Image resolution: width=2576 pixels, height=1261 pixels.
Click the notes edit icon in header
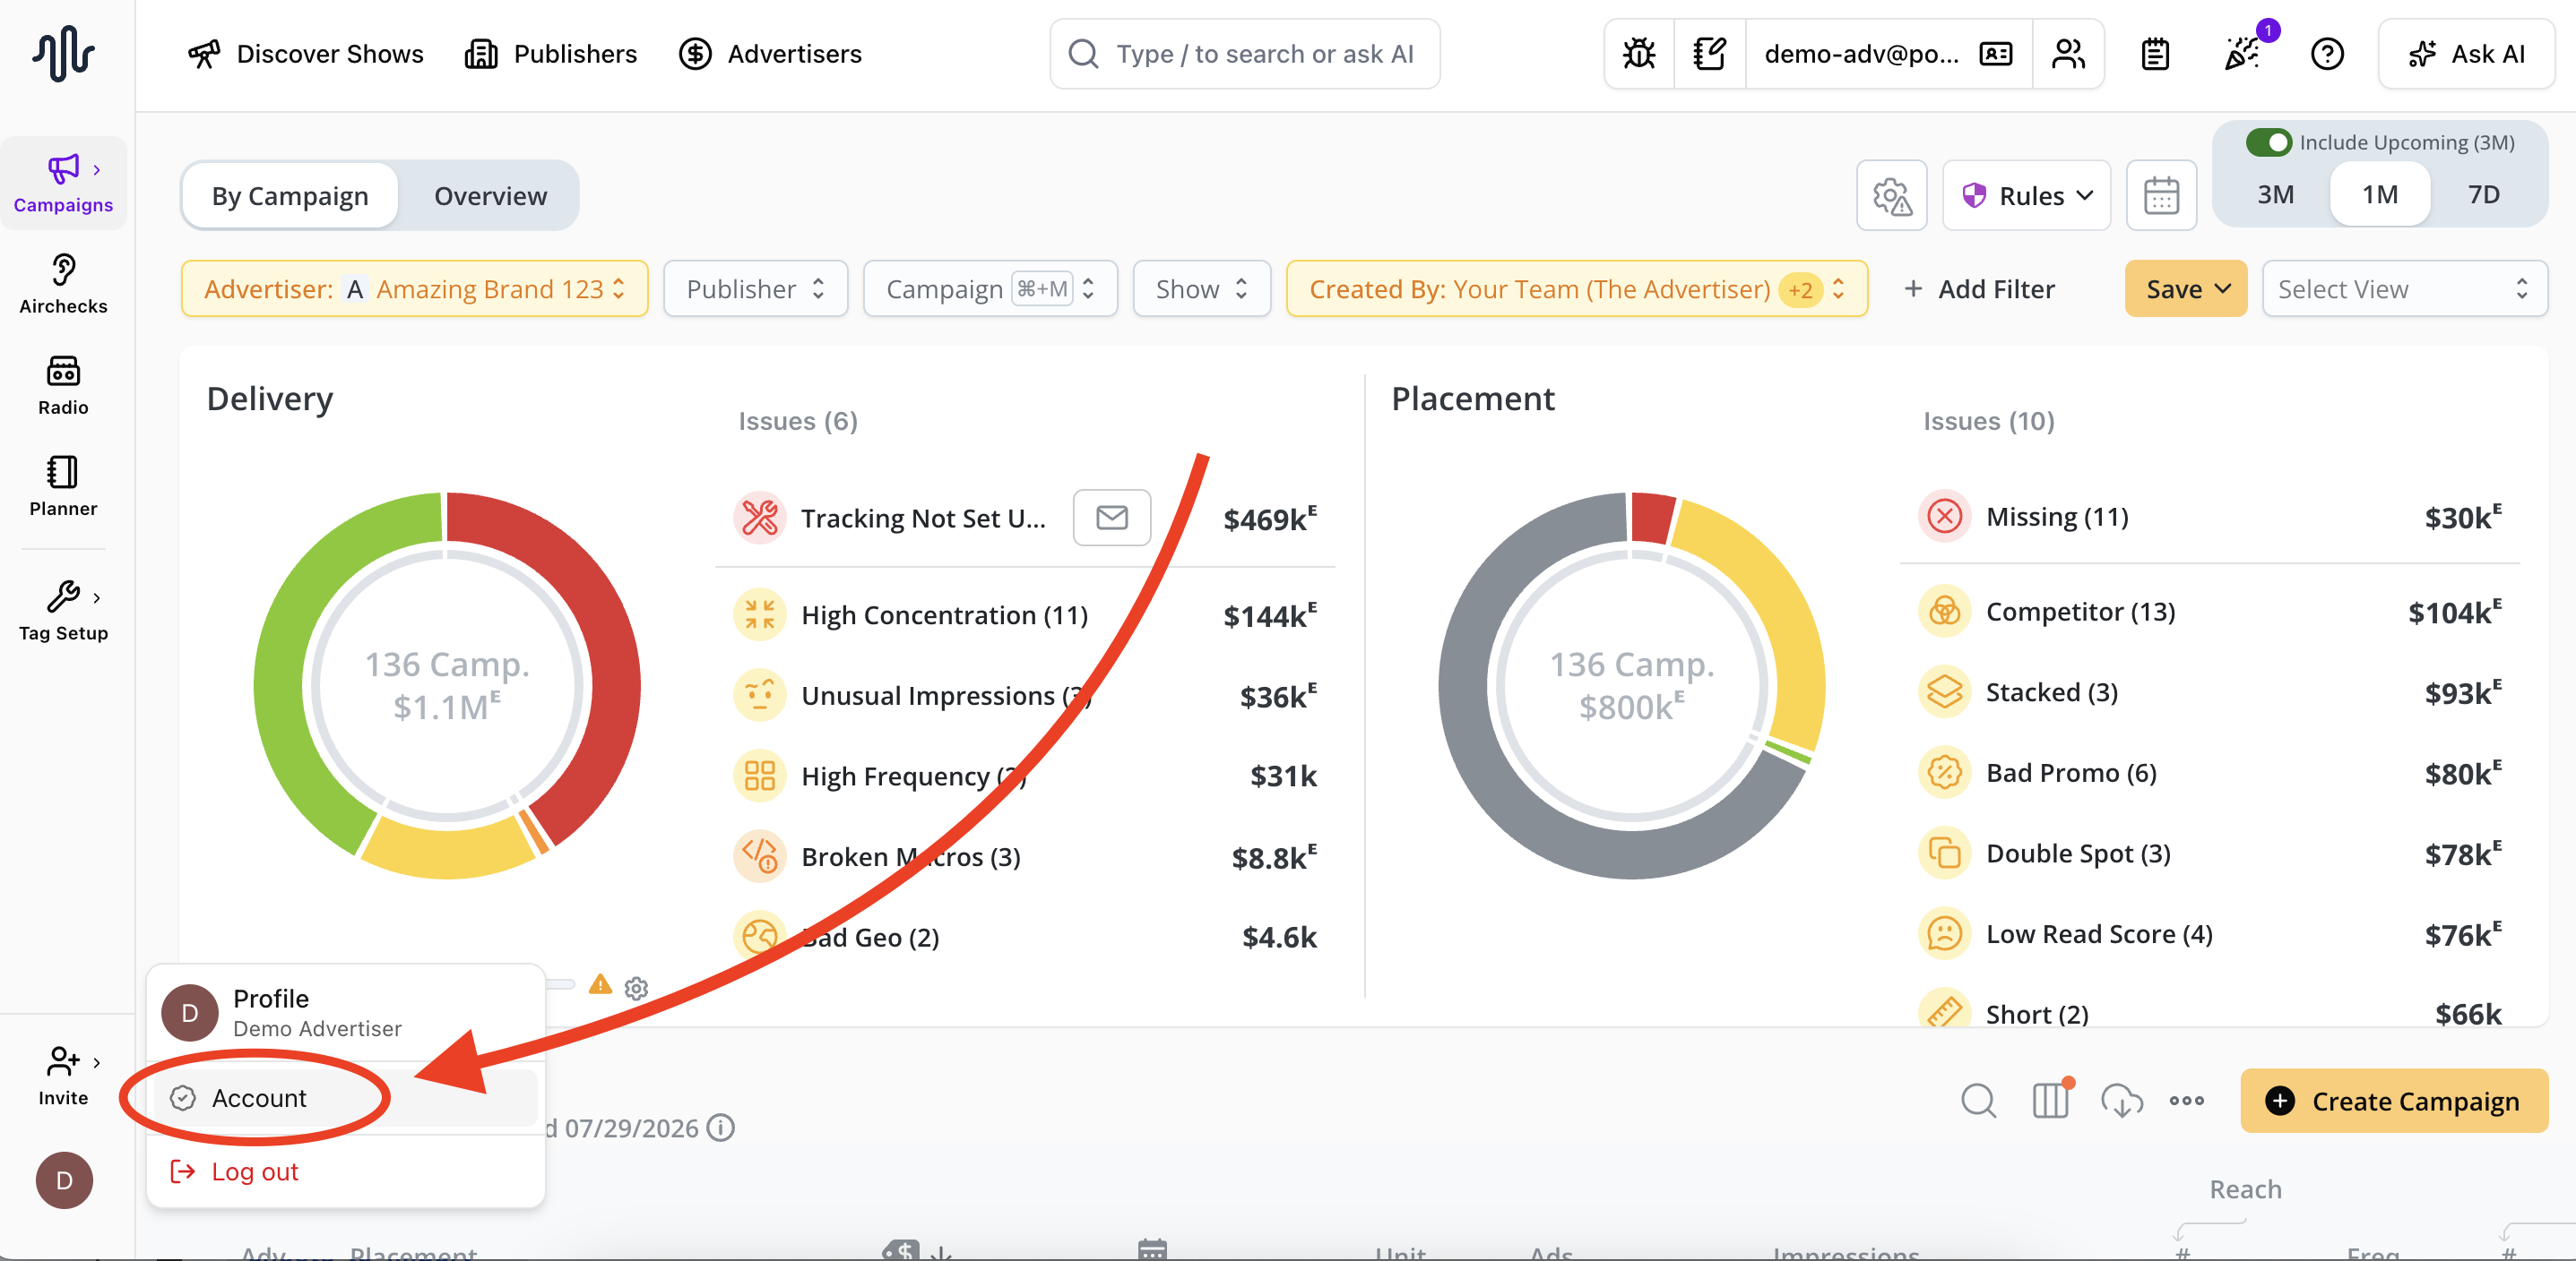(1709, 54)
